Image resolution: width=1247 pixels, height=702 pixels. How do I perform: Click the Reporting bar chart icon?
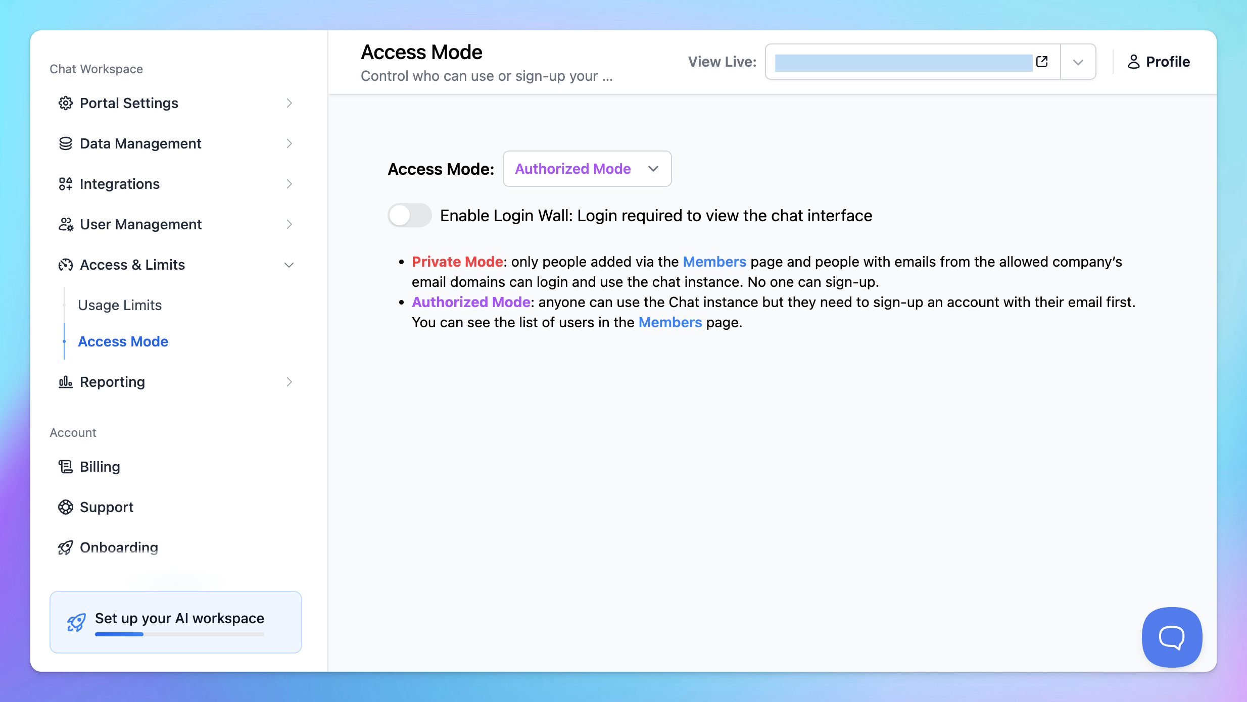click(65, 382)
